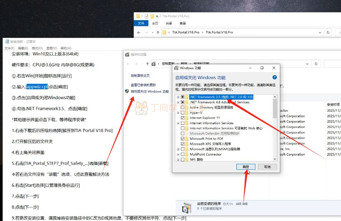Click Programs and Features search input field
Screen dimensions: 341x221
(332, 64)
